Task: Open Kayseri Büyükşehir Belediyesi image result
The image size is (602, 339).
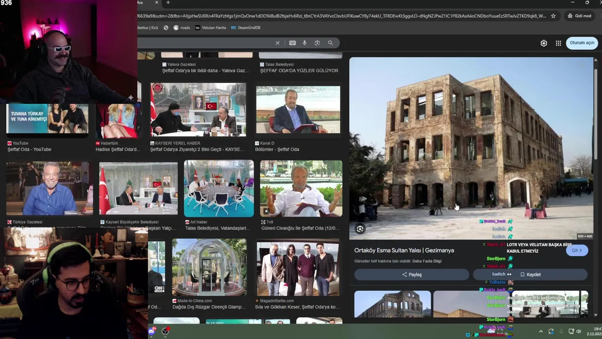Action: coord(138,188)
